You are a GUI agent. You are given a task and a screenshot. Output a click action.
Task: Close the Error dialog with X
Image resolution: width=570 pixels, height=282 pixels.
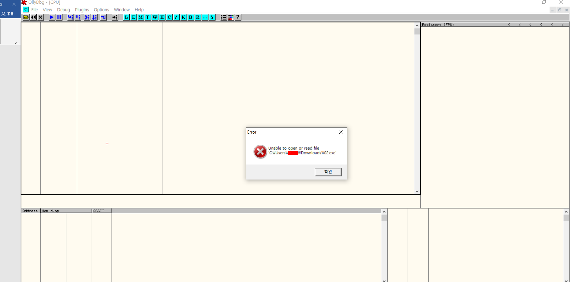(x=341, y=132)
